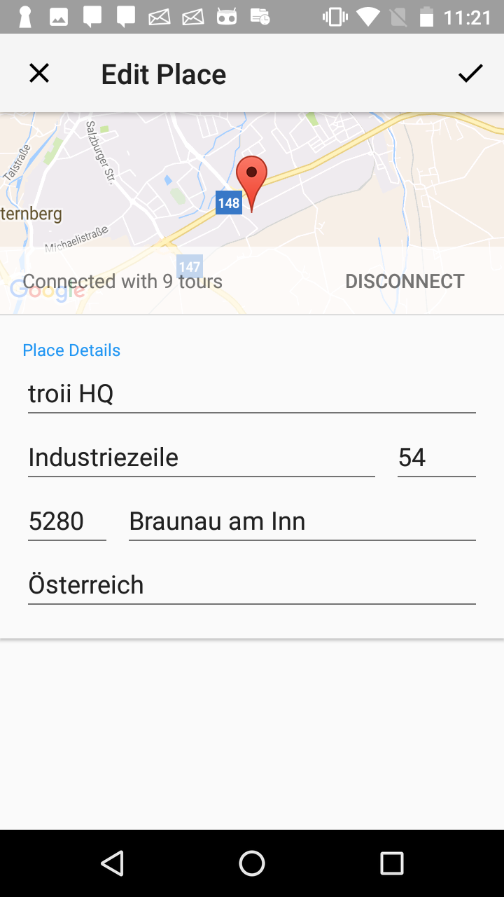
Task: Open recent apps with square button
Action: coord(392,863)
